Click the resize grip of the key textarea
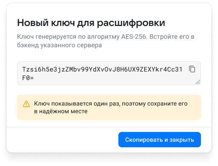218x166 pixels. [198, 82]
